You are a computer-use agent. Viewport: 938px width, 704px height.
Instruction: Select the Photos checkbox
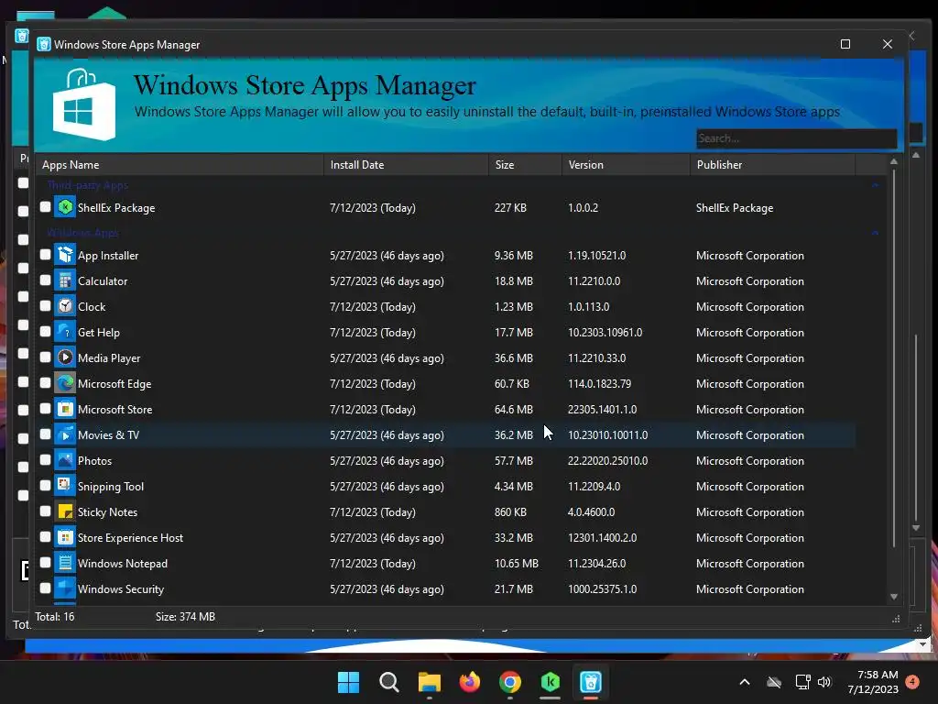click(x=45, y=460)
